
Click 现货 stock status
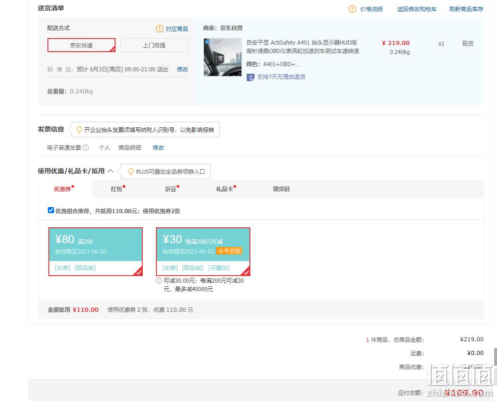coord(467,43)
